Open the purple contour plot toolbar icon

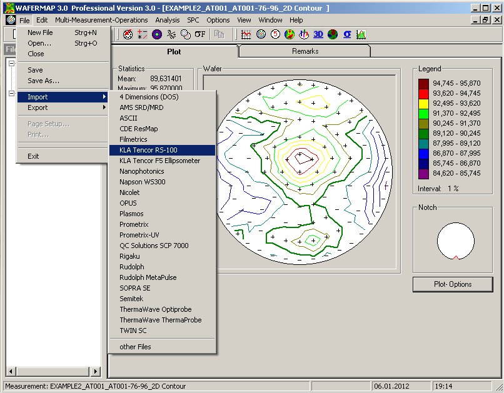pyautogui.click(x=158, y=34)
